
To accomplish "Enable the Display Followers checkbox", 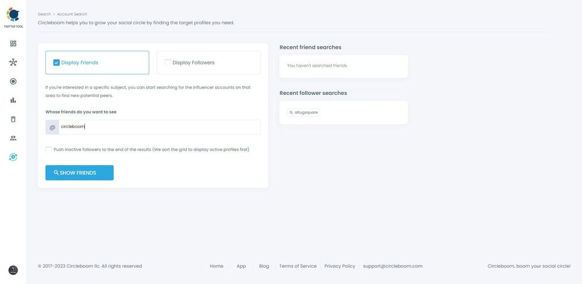I will (168, 63).
